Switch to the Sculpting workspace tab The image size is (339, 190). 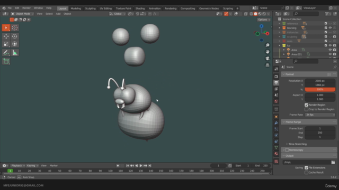click(91, 8)
